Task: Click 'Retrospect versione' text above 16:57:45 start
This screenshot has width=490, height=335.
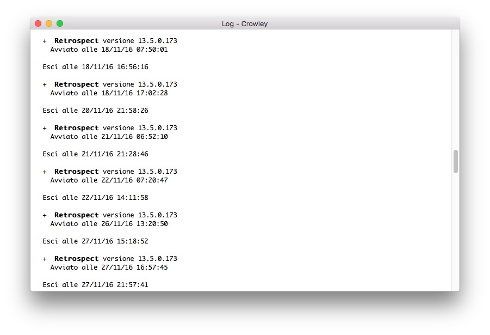Action: pyautogui.click(x=94, y=259)
